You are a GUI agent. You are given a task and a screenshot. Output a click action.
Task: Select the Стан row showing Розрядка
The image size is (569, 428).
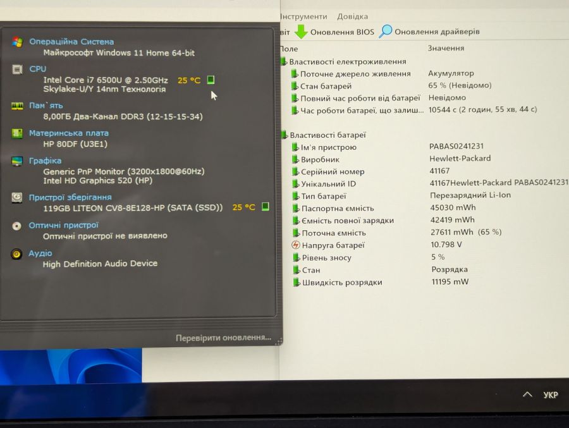click(381, 270)
